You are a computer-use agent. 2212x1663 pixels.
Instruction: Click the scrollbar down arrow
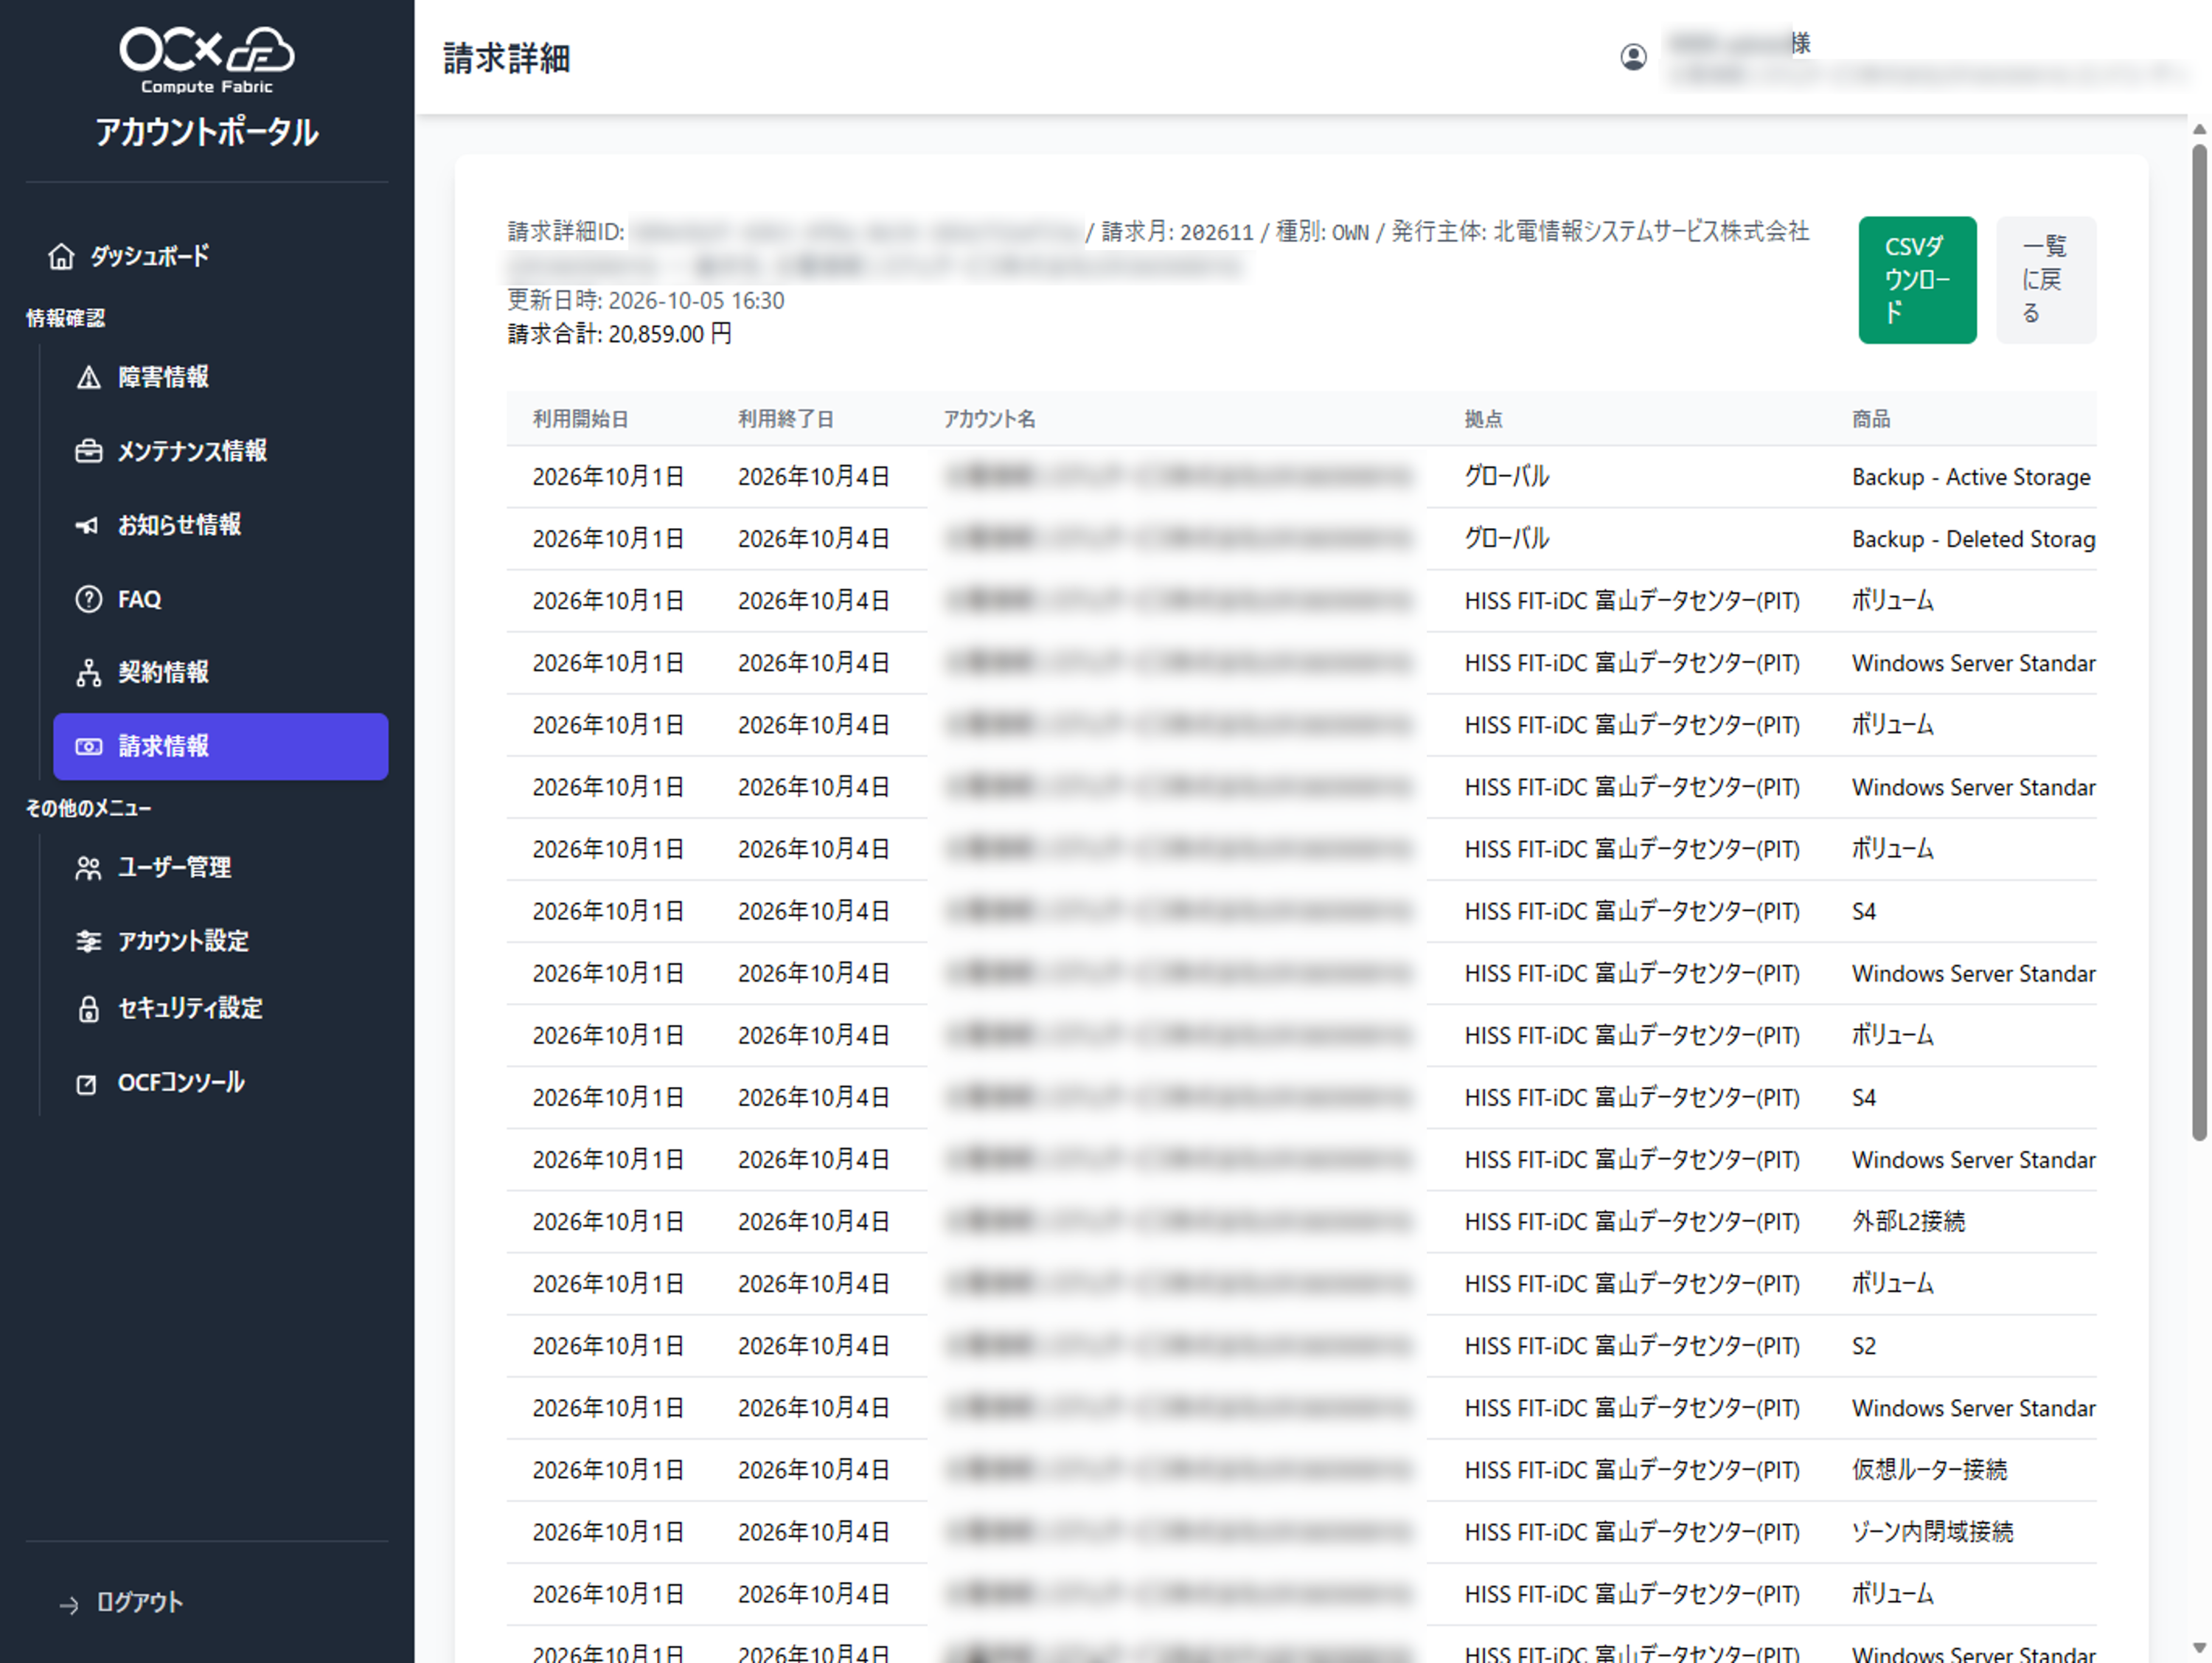click(x=2199, y=1647)
